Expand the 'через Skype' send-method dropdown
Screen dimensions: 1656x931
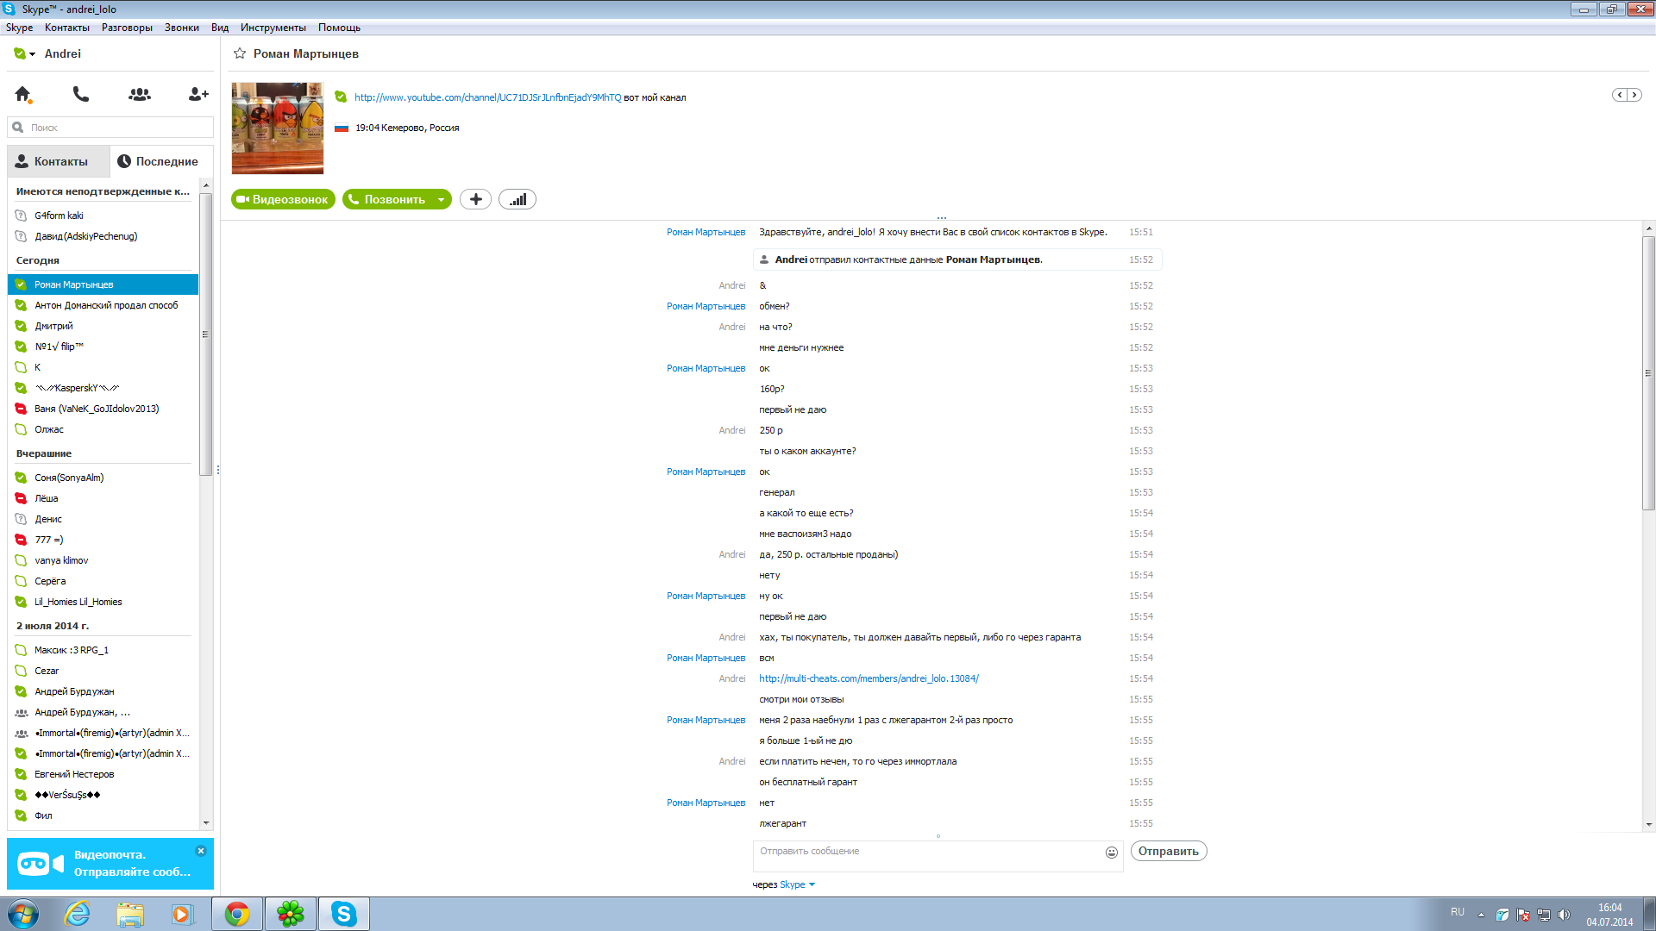pyautogui.click(x=812, y=884)
